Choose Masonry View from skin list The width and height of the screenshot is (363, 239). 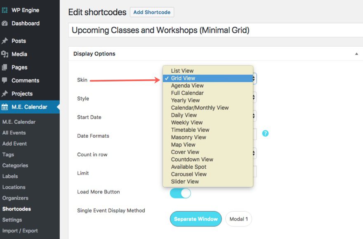click(x=189, y=137)
